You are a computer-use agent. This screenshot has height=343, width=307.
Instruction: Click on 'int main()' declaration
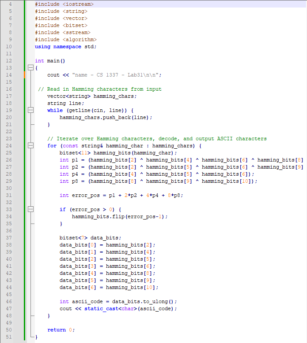tap(50, 61)
